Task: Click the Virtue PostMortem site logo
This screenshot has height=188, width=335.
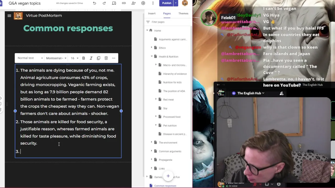Action: point(18,16)
